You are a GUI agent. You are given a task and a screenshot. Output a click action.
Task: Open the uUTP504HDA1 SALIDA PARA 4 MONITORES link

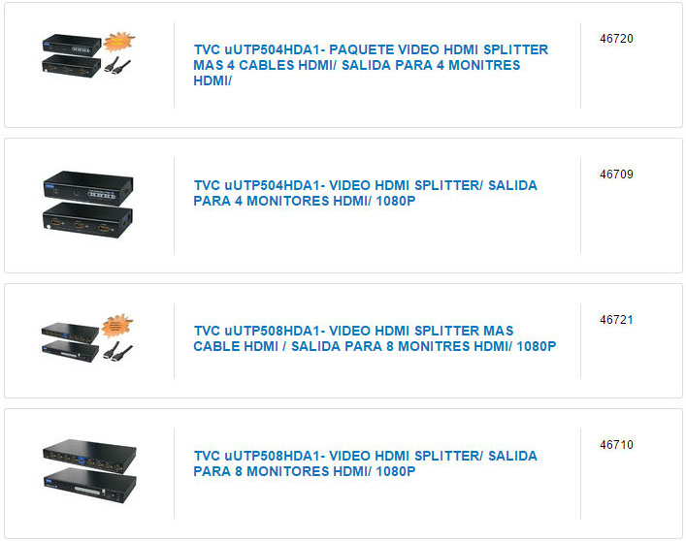click(365, 193)
